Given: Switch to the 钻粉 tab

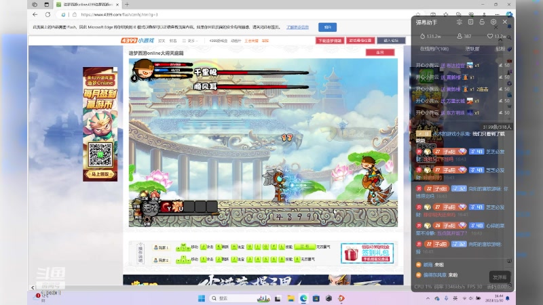Looking at the screenshot, I should point(500,49).
